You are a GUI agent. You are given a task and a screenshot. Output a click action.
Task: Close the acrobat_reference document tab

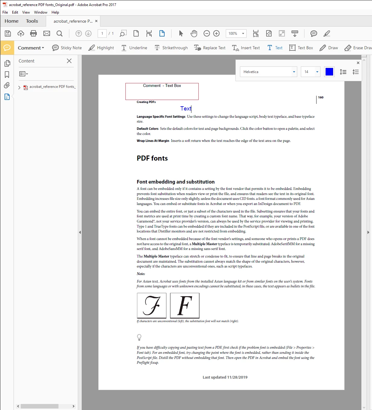pyautogui.click(x=96, y=21)
